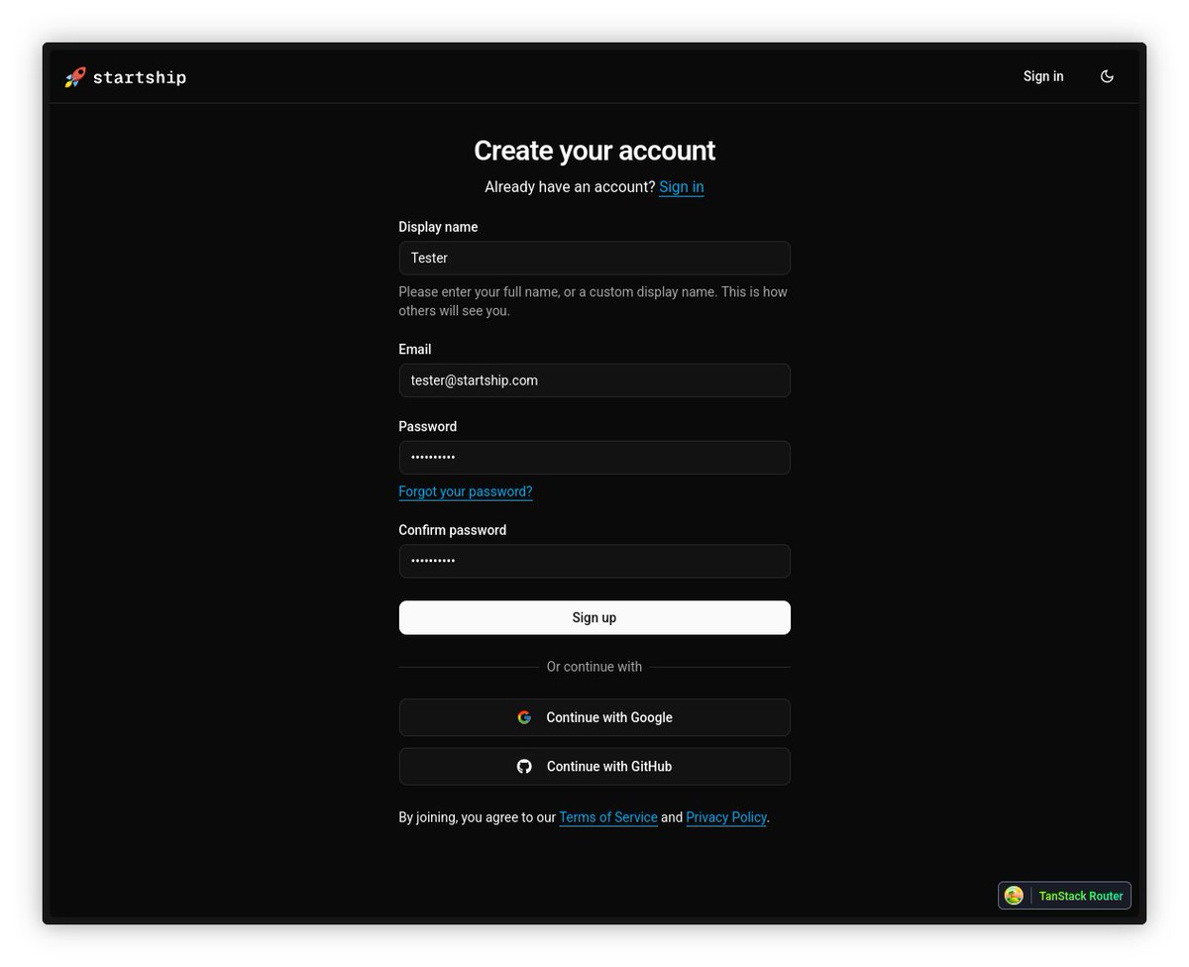Click the Already have an account text
1189x967 pixels.
[x=570, y=186]
